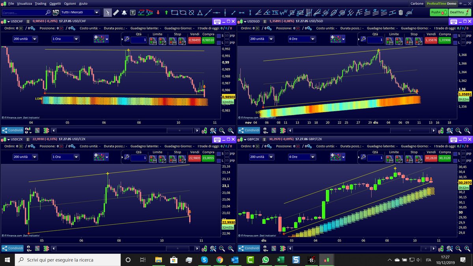Open WhatsApp from the Windows taskbar
The image size is (473, 266).
click(265, 260)
